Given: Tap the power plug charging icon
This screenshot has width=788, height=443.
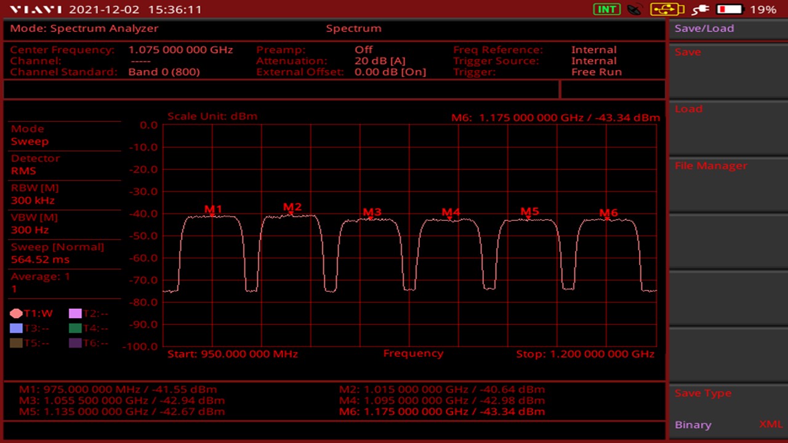Looking at the screenshot, I should pos(700,9).
